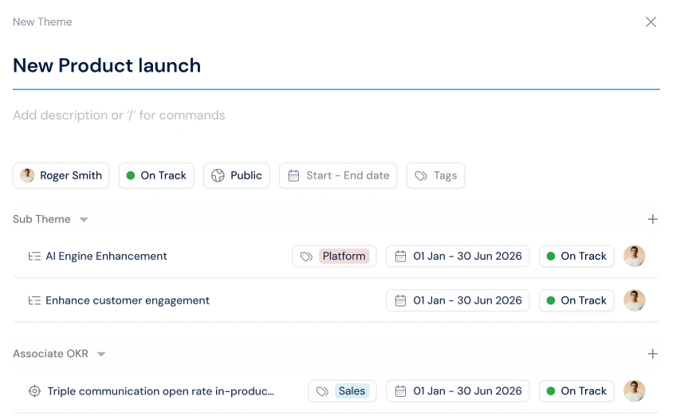680x420 pixels.
Task: Click Roger Smith's avatar in owner chip
Action: coord(27,175)
